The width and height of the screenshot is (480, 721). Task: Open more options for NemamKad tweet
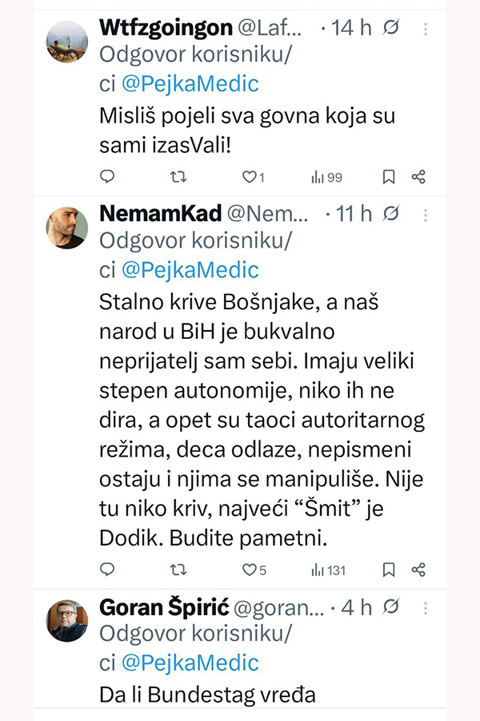coord(425,215)
